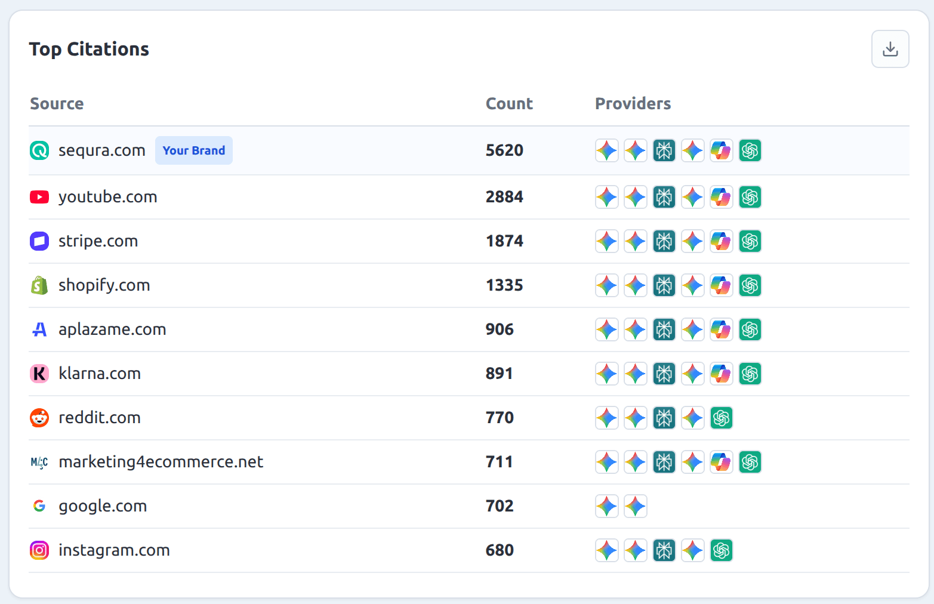Click the count value 2884
Image resolution: width=934 pixels, height=604 pixels.
point(504,197)
